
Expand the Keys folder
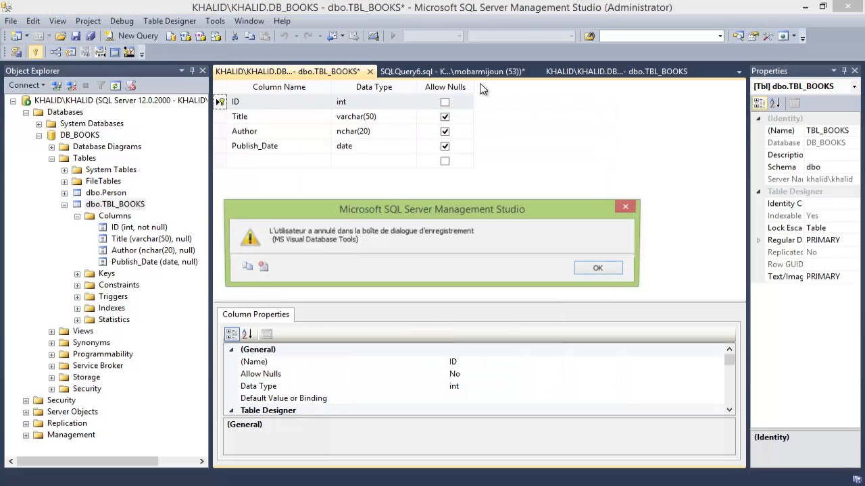(78, 273)
